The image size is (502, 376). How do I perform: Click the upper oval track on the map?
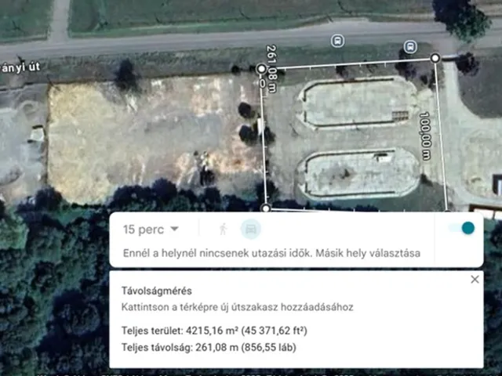click(356, 103)
